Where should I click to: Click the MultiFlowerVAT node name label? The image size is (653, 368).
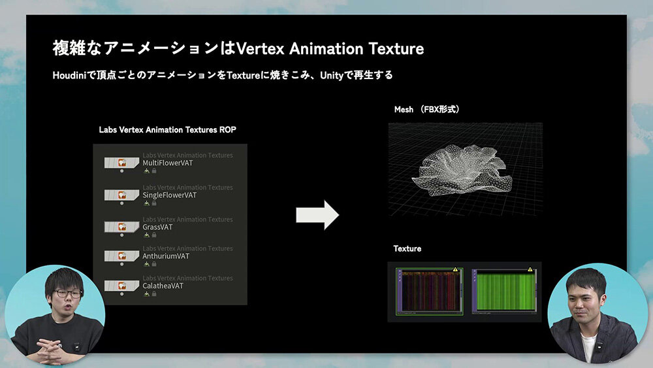point(167,163)
